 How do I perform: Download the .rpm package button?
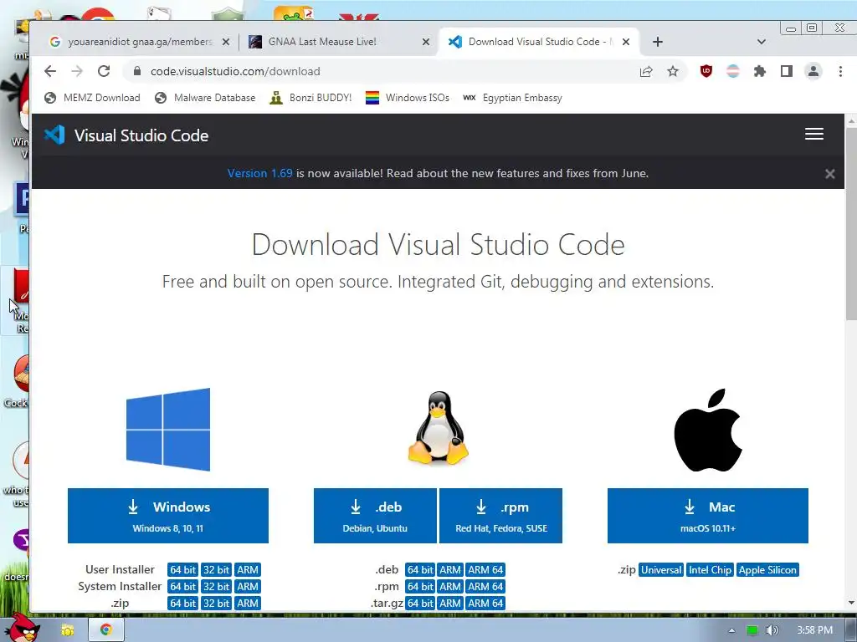(x=500, y=515)
